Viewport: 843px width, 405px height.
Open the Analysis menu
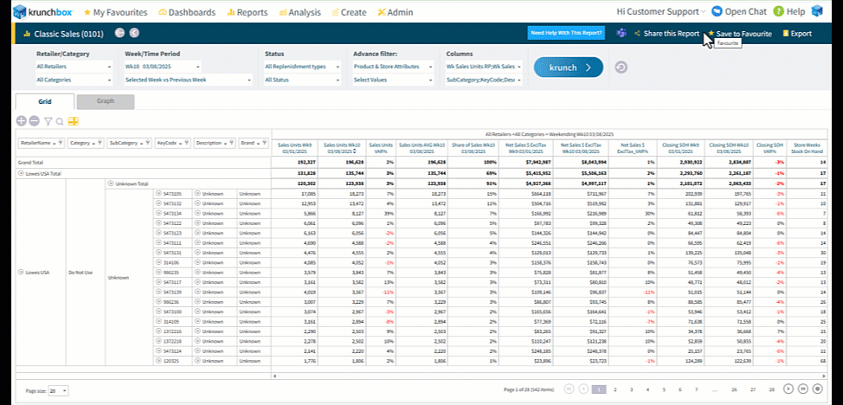(299, 12)
